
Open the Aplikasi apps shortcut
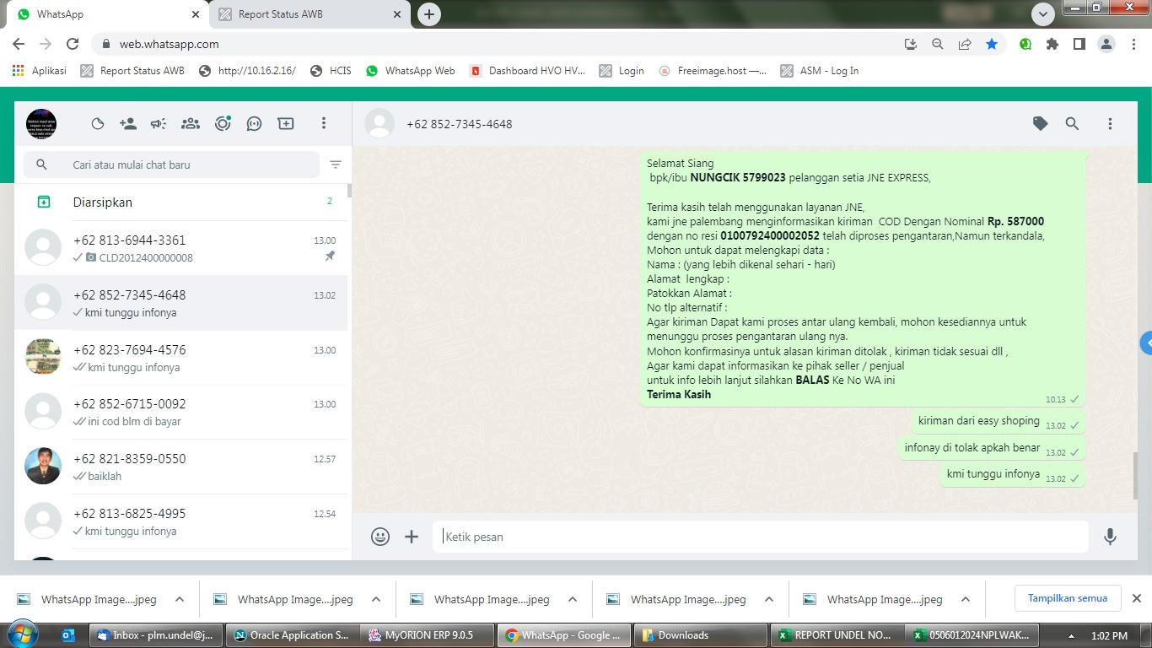click(x=40, y=71)
